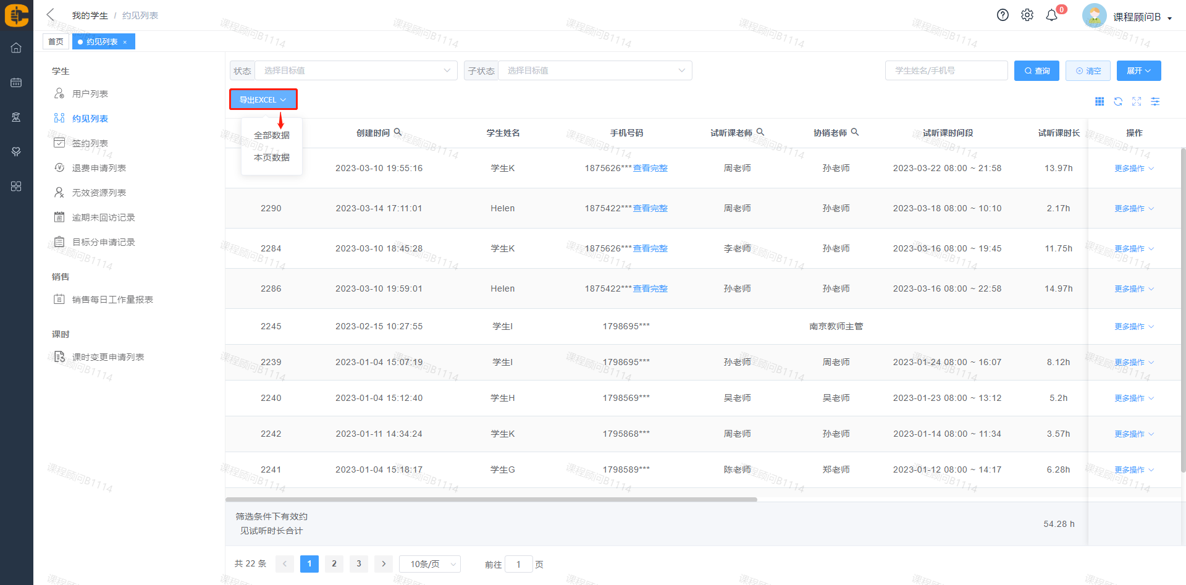Screen dimensions: 1186x585
Task: Expand 更多操作 for record 2290
Action: (1133, 209)
